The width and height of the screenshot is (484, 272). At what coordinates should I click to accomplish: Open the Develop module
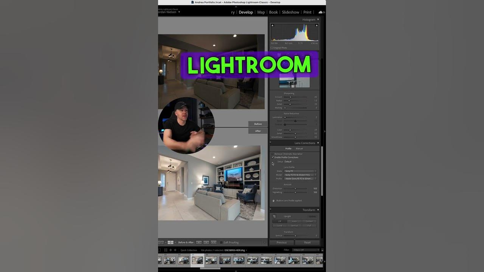[246, 12]
